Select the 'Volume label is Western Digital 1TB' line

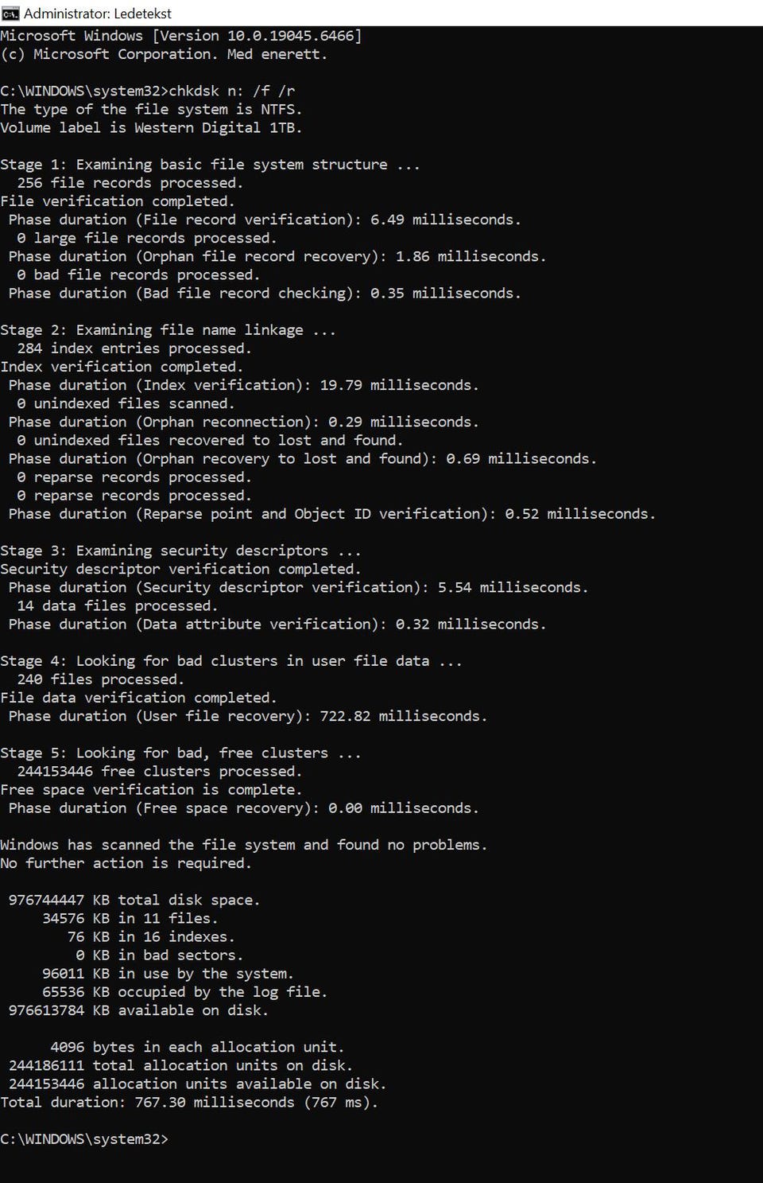pyautogui.click(x=151, y=127)
